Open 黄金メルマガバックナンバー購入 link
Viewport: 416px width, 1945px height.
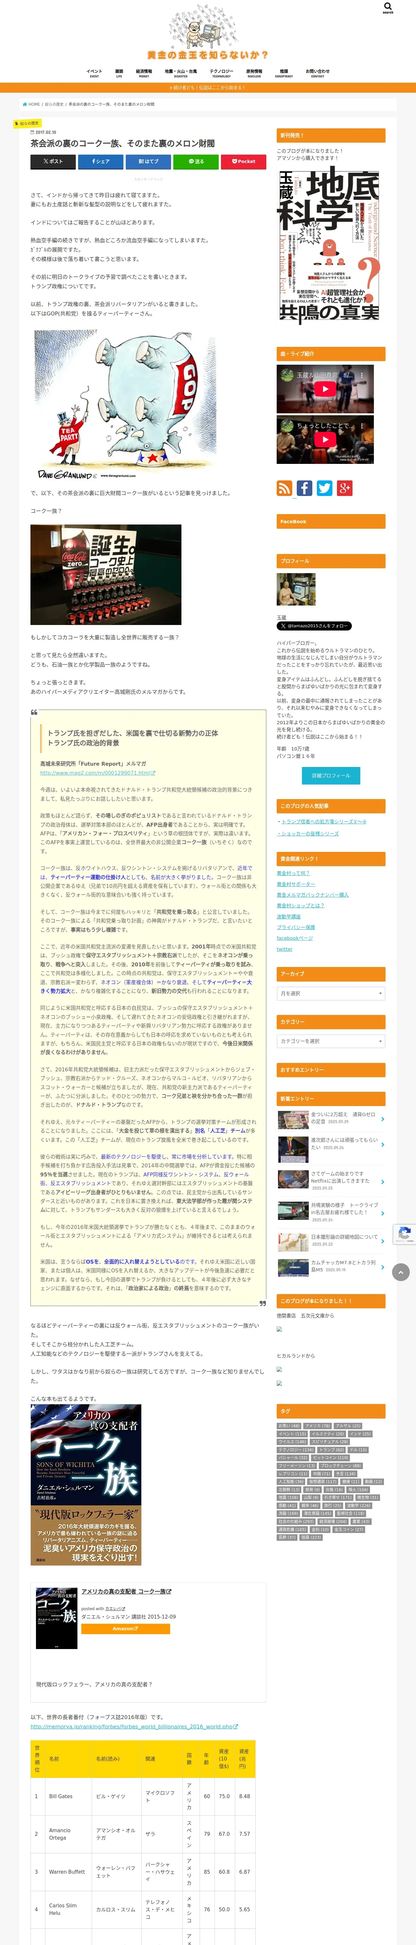tap(313, 895)
